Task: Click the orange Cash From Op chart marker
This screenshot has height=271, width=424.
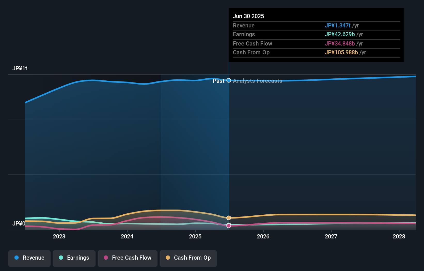Action: click(x=229, y=218)
